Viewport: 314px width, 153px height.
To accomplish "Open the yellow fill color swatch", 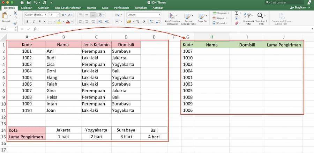I will (x=59, y=21).
